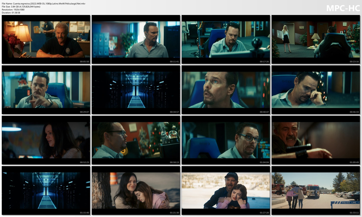Select the thumbnail stamped 00:05:50
This screenshot has height=217, width=362.
click(46, 39)
